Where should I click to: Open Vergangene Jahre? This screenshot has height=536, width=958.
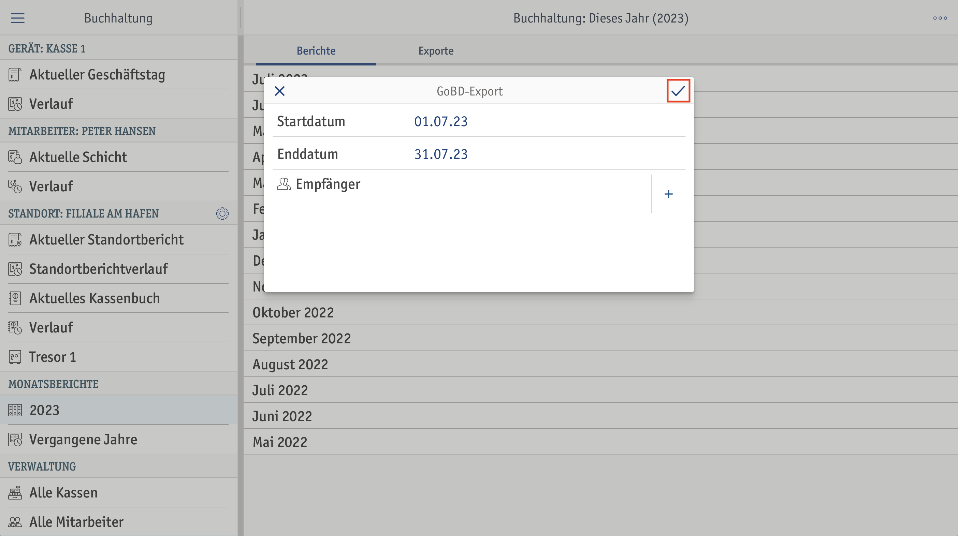118,440
